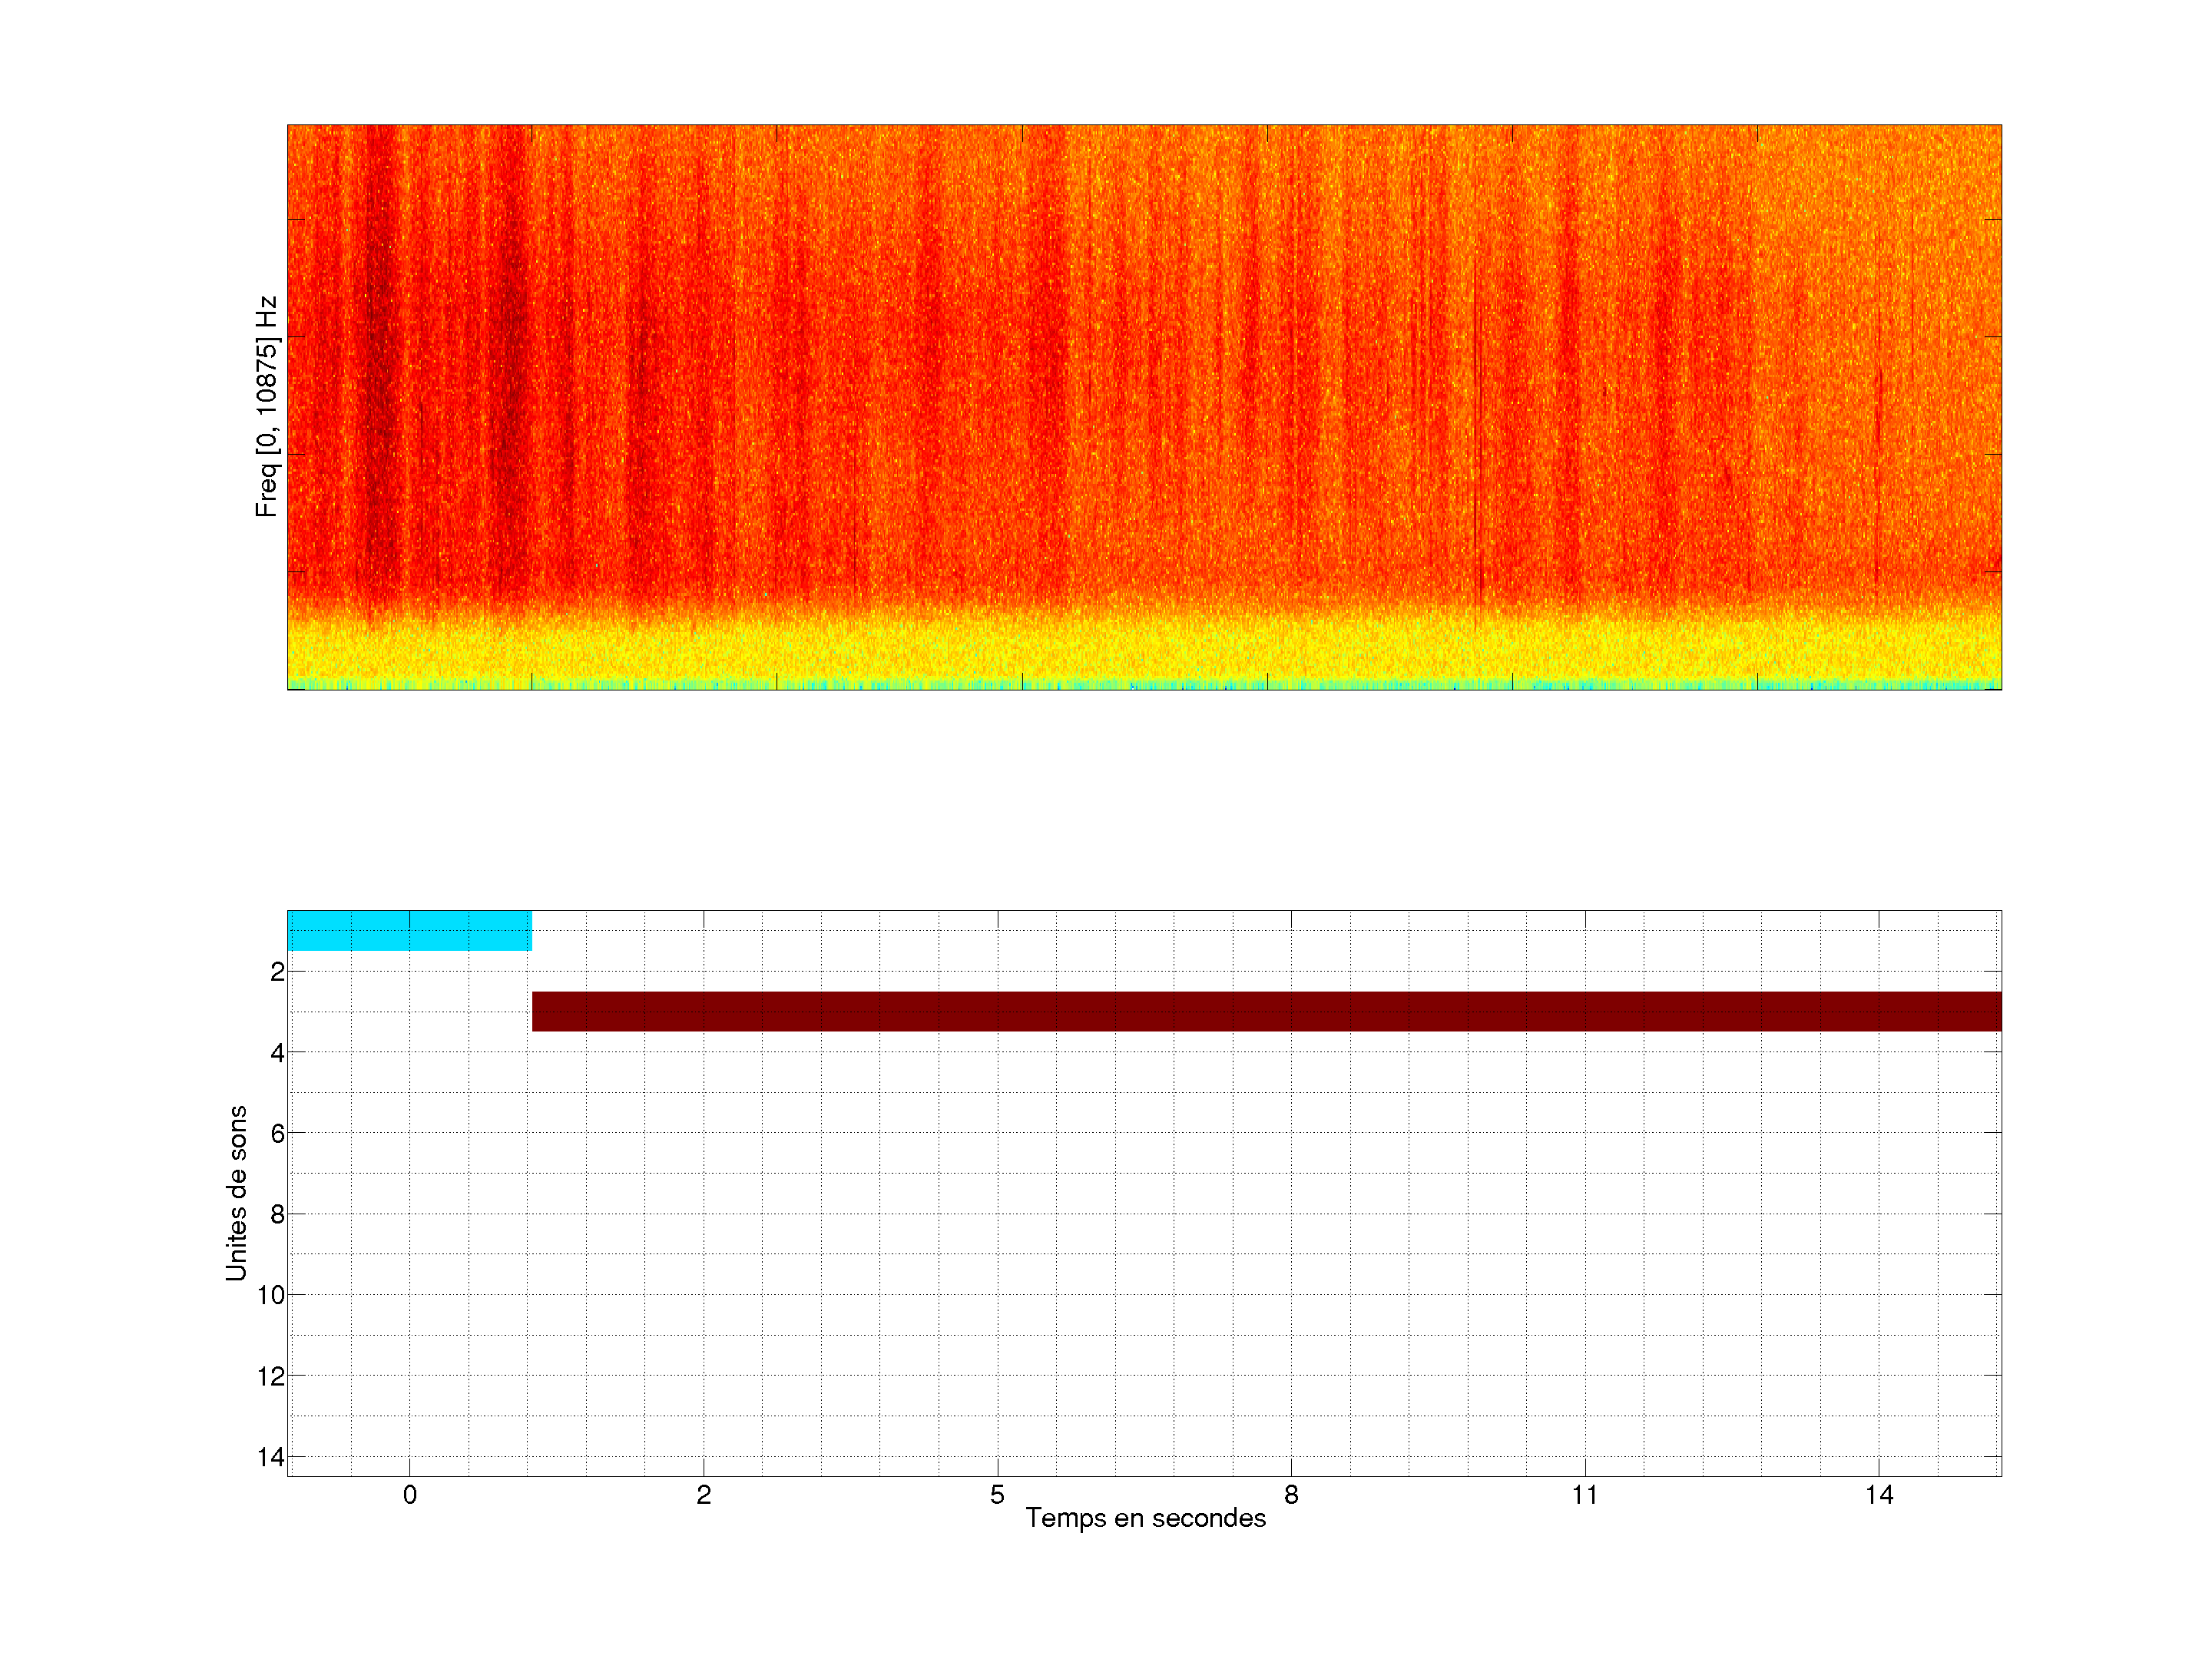Click the 'Temps en secondes' axis label
Image resolution: width=2212 pixels, height=1659 pixels.
tap(1145, 1518)
